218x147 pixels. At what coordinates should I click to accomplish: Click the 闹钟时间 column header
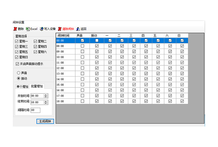point(65,35)
